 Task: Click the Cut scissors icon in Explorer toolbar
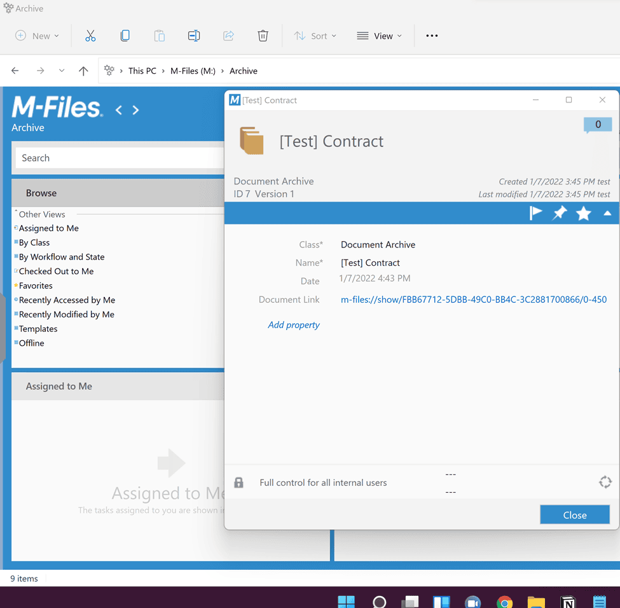pos(90,36)
